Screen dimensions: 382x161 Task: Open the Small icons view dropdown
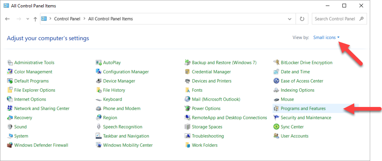pos(326,37)
